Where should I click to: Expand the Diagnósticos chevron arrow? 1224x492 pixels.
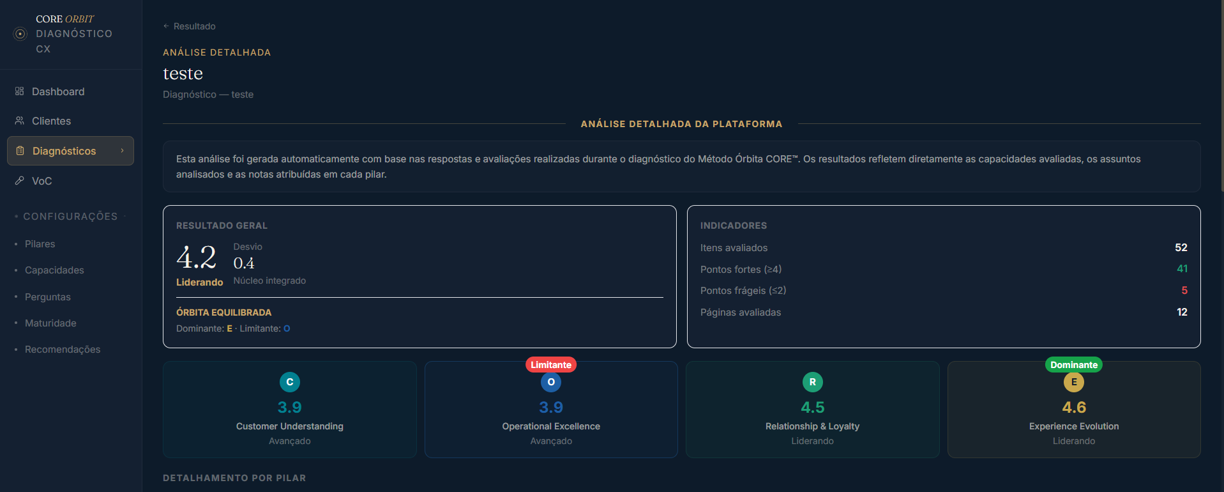pos(122,151)
